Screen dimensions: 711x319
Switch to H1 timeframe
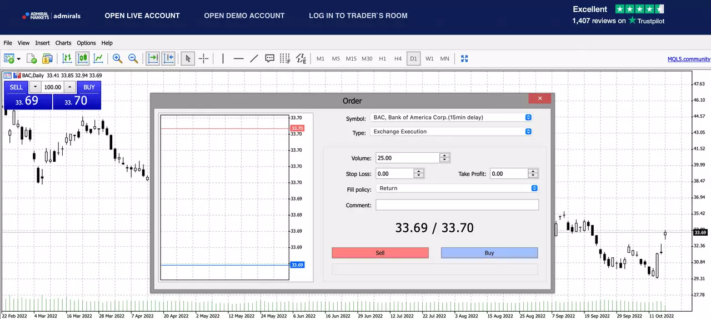383,58
